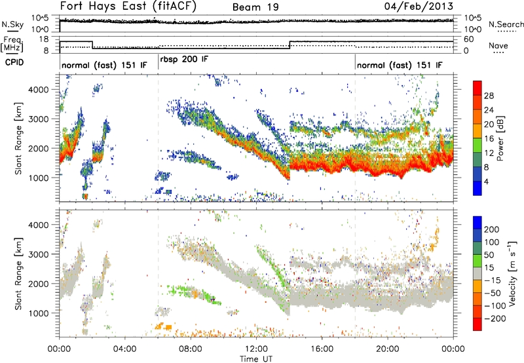
Task: Click the 'CPID' row label
Action: point(14,62)
